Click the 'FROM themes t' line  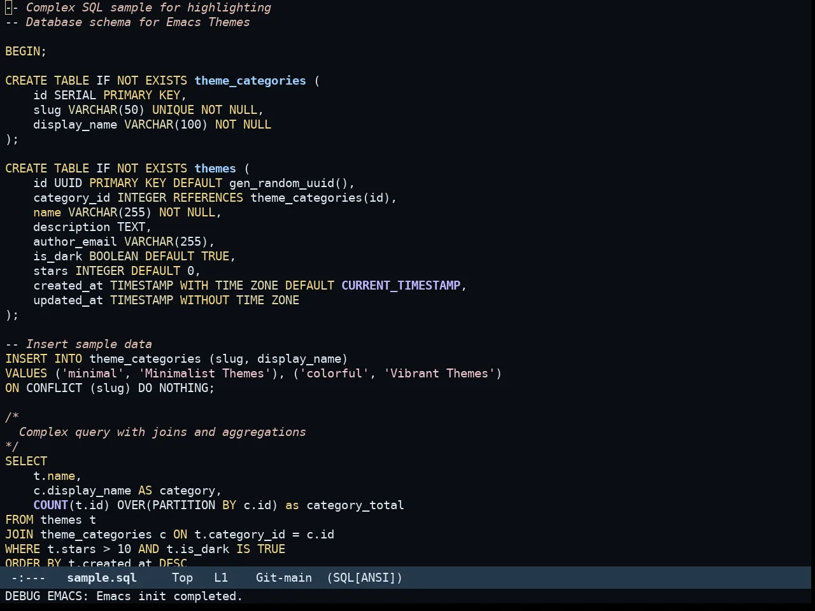[50, 520]
